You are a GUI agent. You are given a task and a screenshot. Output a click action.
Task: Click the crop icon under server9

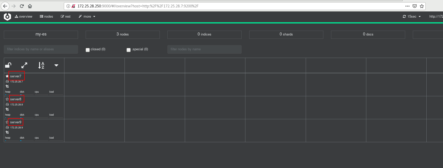[7, 132]
